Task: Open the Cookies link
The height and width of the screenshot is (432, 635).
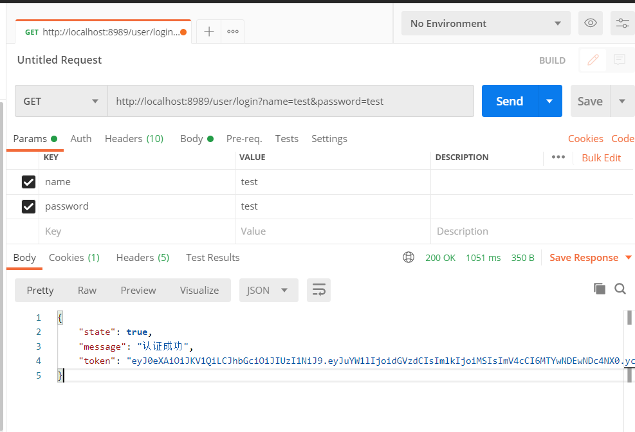Action: pyautogui.click(x=585, y=139)
